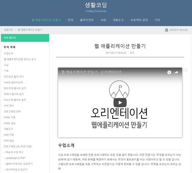
Task: Click the video share arrow icon
Action: coord(176,73)
